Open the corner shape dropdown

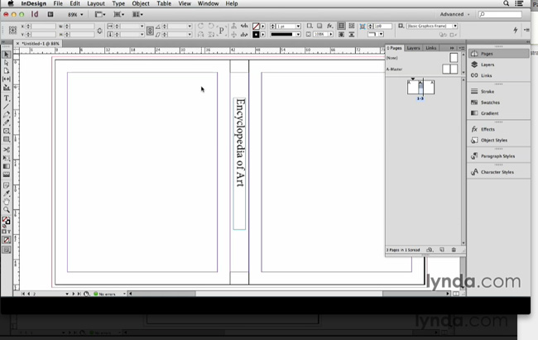click(x=376, y=34)
